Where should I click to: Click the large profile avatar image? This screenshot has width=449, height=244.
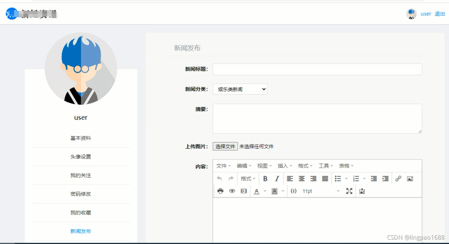click(x=81, y=69)
